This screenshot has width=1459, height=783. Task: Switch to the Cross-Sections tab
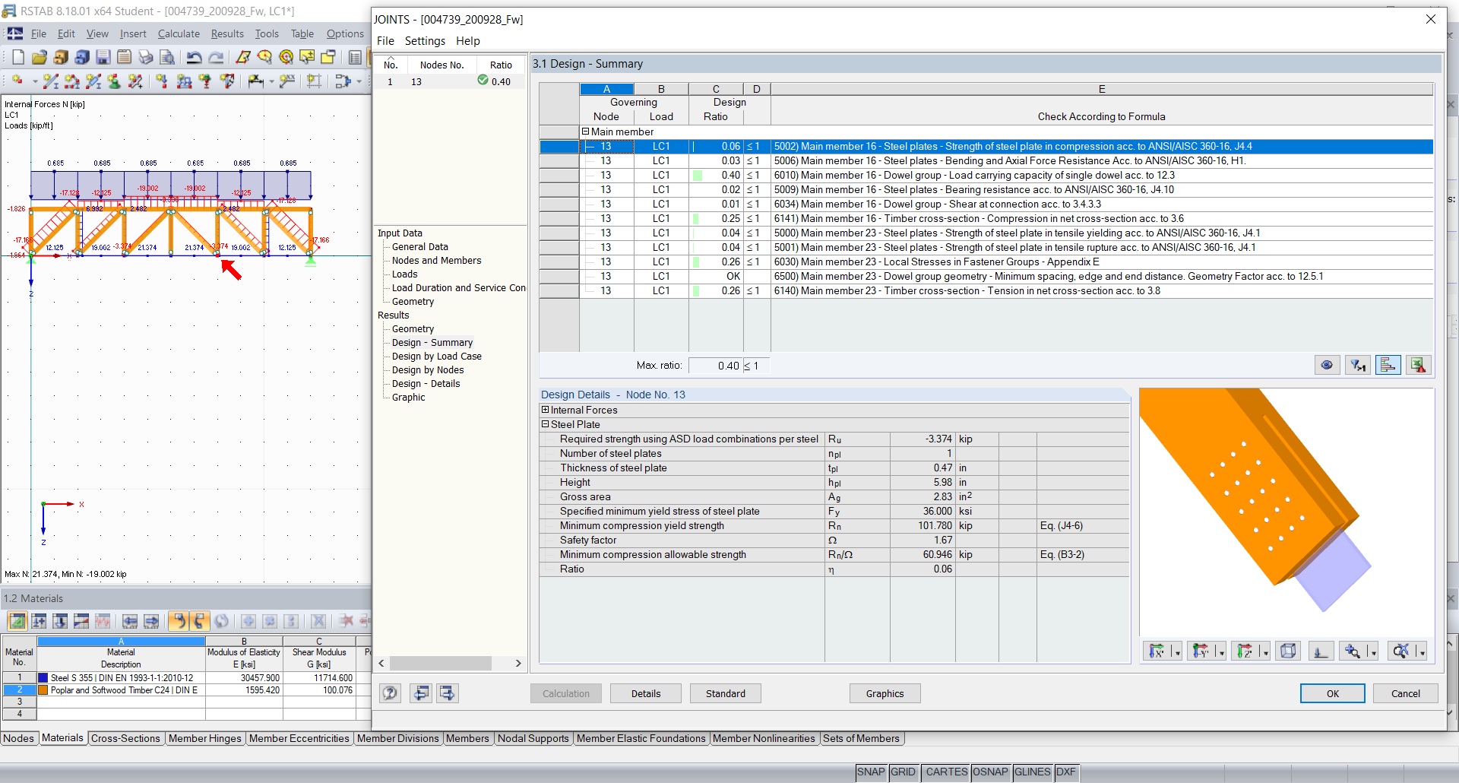click(125, 738)
